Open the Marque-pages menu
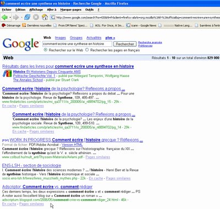Image resolution: width=220 pixels, height=209 pixels. point(71,9)
